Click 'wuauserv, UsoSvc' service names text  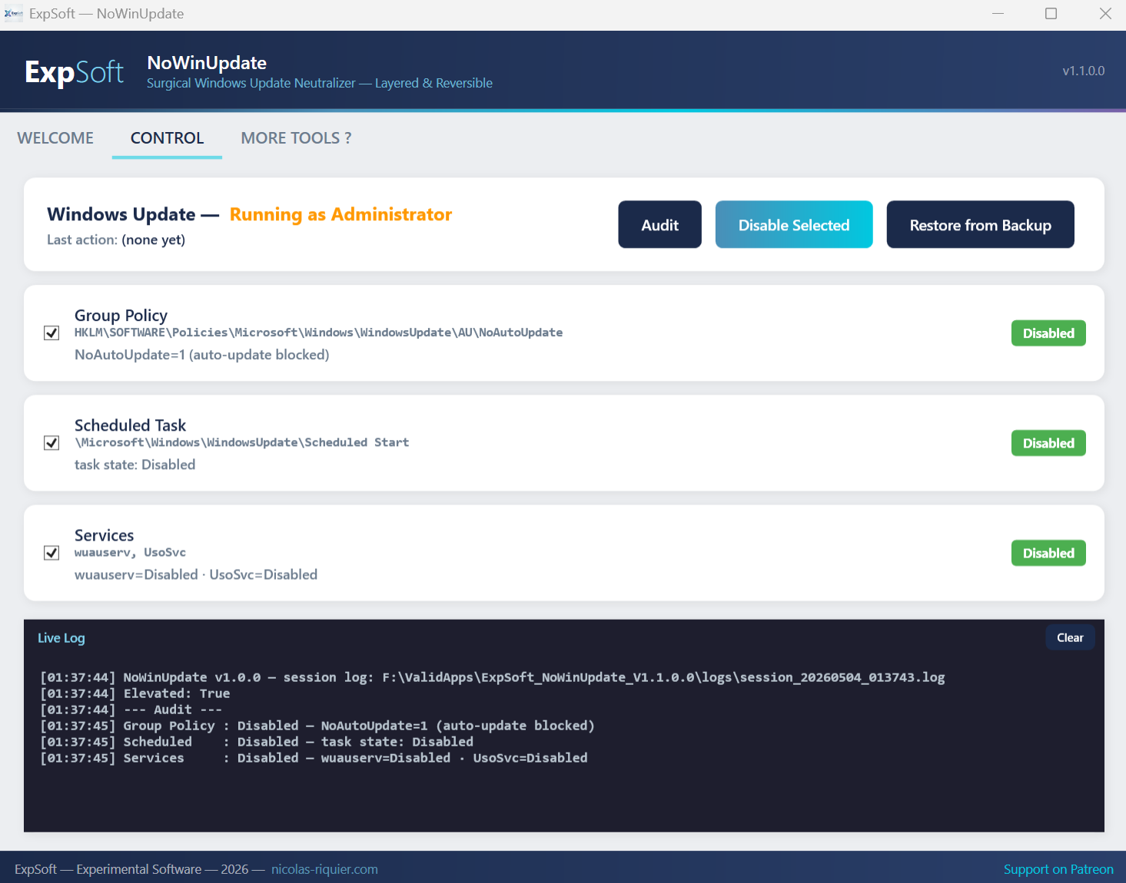(130, 552)
